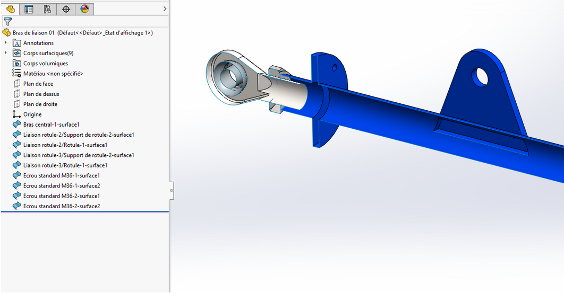Screen dimensions: 564x293
Task: Select Liaison rotule-3/Support de rotule-2-surface1 name
Action: pos(79,155)
